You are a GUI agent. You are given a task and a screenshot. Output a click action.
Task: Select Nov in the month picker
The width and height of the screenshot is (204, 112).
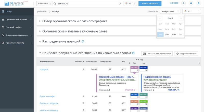point(174,34)
